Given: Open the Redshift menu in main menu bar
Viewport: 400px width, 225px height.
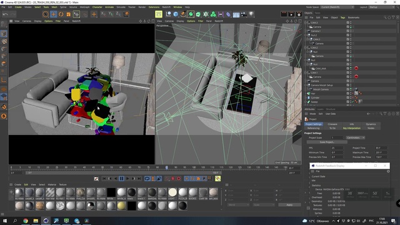Looking at the screenshot, I should (x=166, y=7).
